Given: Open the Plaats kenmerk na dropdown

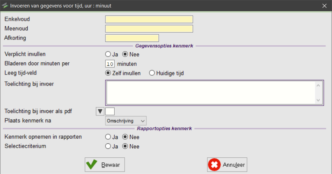Looking at the screenshot, I should [x=126, y=121].
